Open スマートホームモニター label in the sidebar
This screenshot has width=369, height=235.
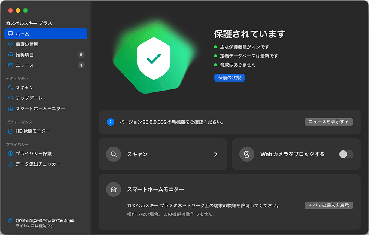(x=40, y=109)
